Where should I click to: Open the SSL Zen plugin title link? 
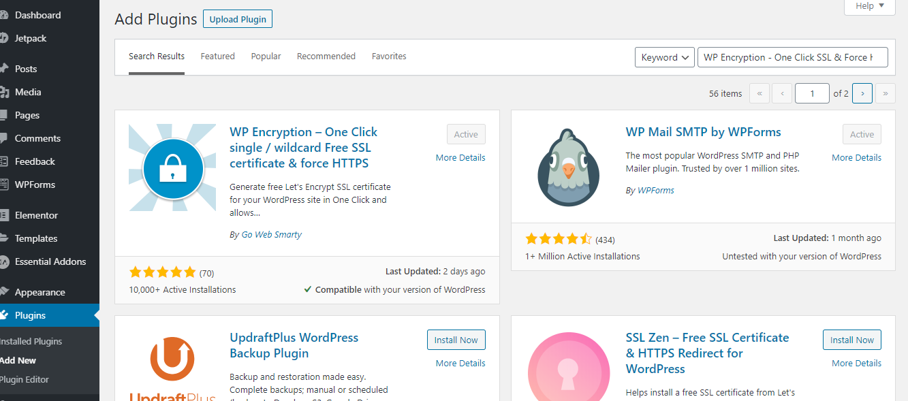point(707,353)
